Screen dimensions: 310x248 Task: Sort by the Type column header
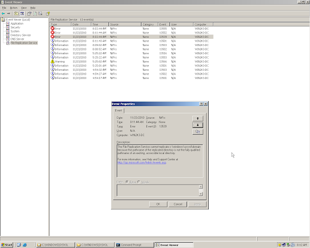[x=60, y=25]
